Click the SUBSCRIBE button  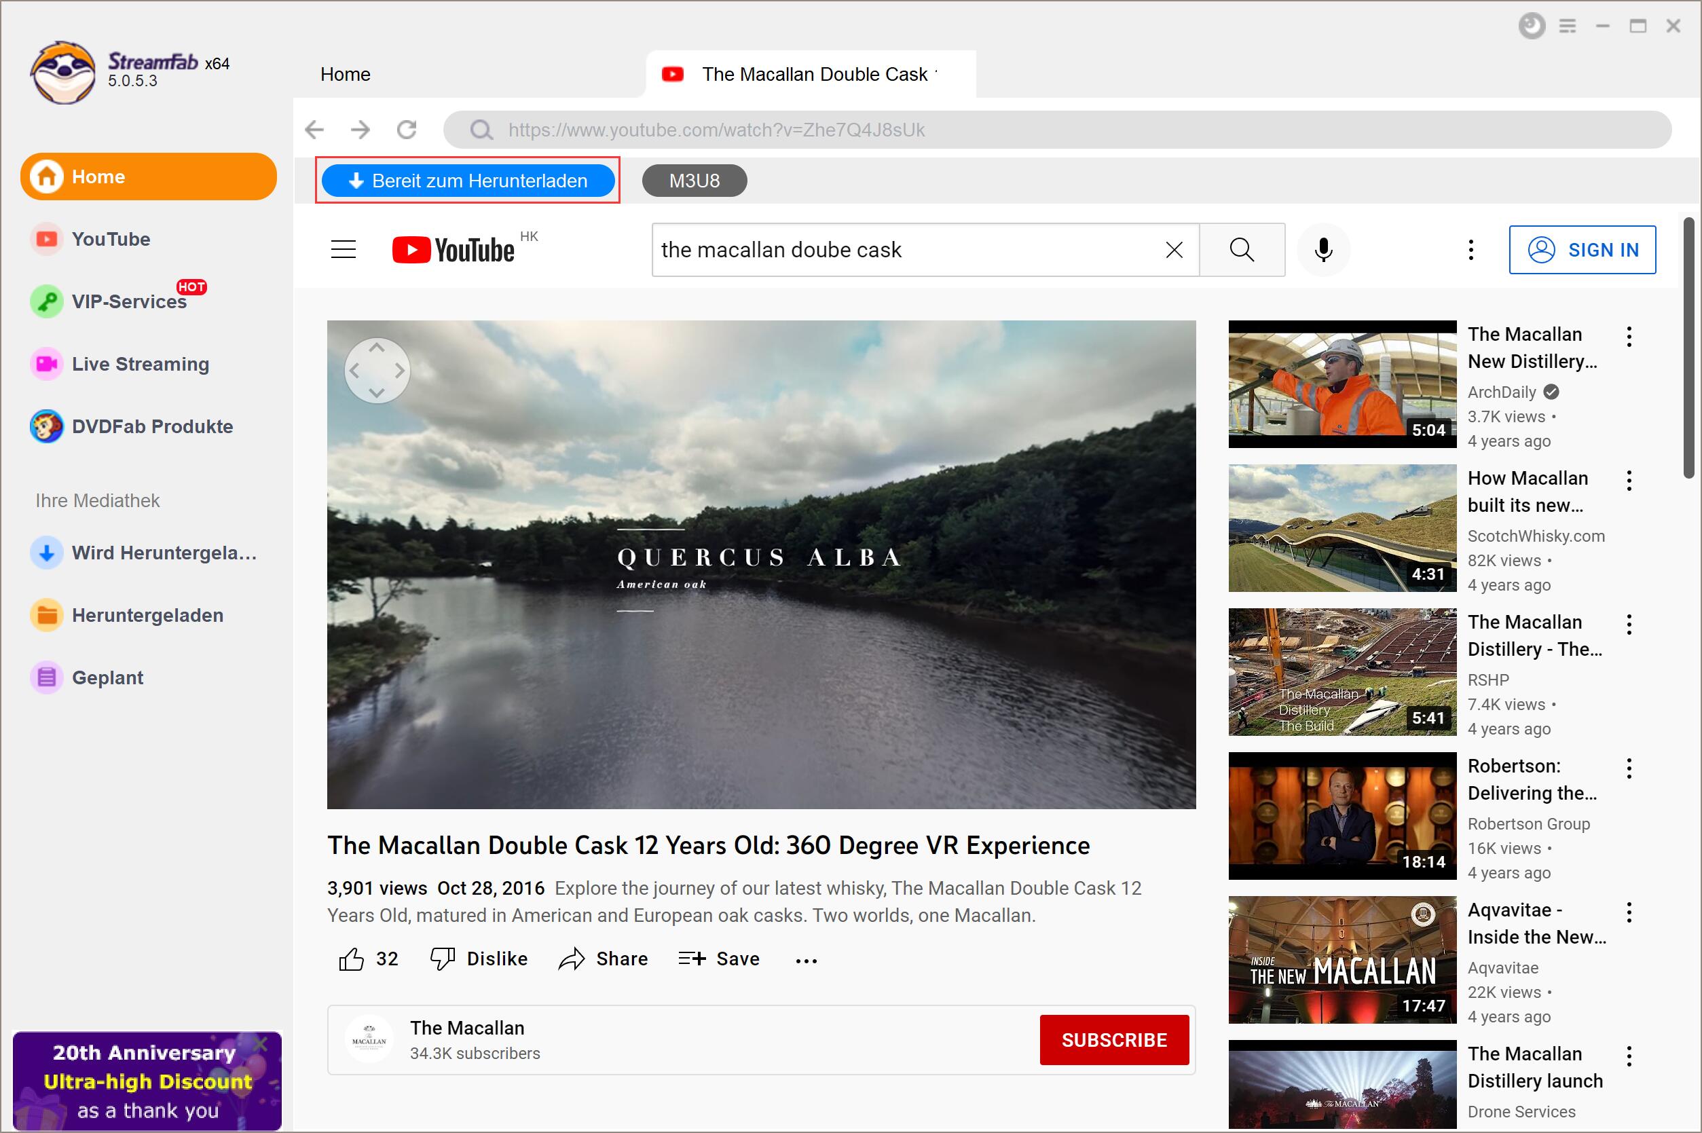click(1114, 1040)
